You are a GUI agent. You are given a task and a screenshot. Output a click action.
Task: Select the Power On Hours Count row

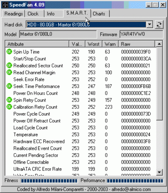coord(81,93)
